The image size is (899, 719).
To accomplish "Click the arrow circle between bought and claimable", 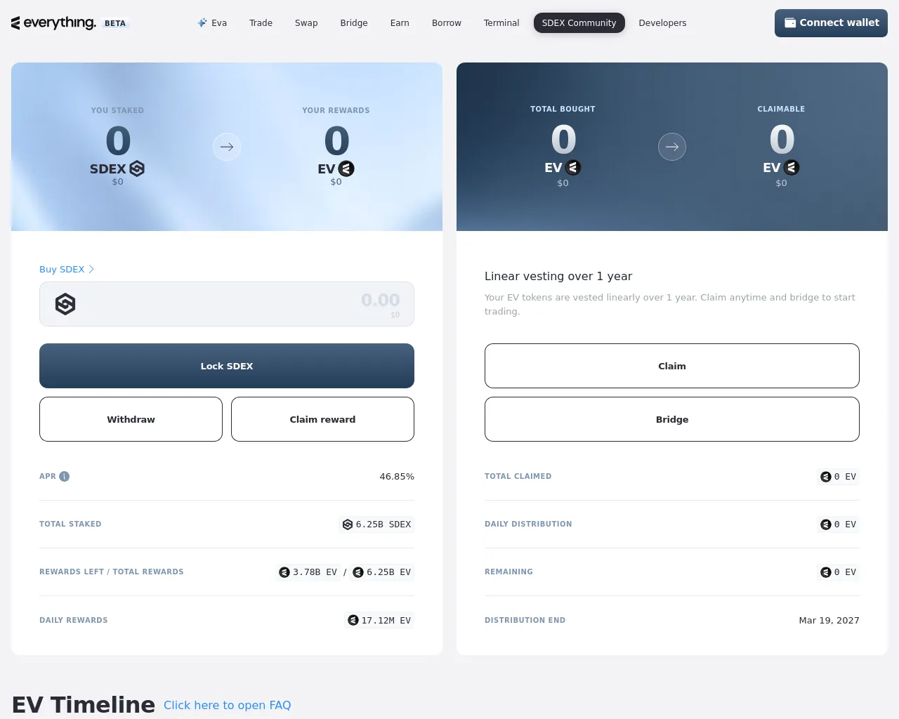I will tap(672, 147).
